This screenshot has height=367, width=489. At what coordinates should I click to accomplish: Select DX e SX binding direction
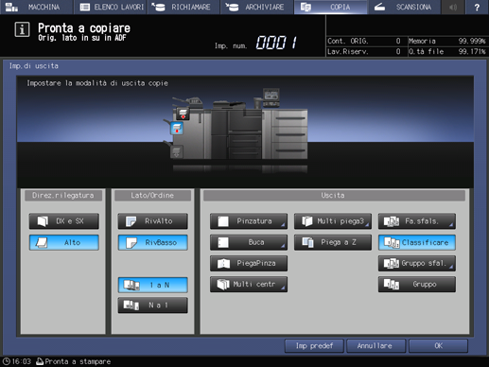click(64, 221)
